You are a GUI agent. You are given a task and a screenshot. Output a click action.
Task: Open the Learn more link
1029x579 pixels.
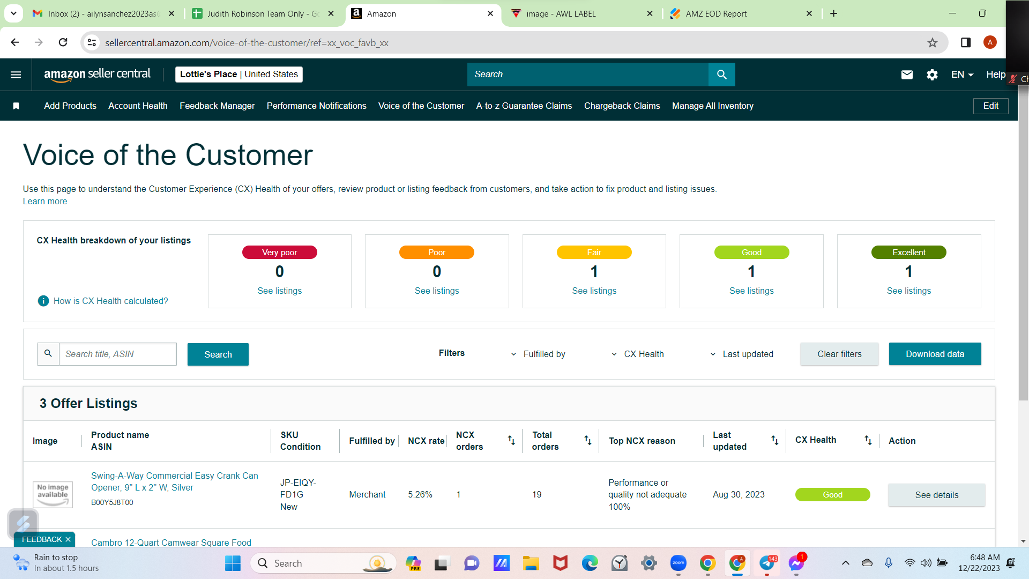click(x=45, y=202)
